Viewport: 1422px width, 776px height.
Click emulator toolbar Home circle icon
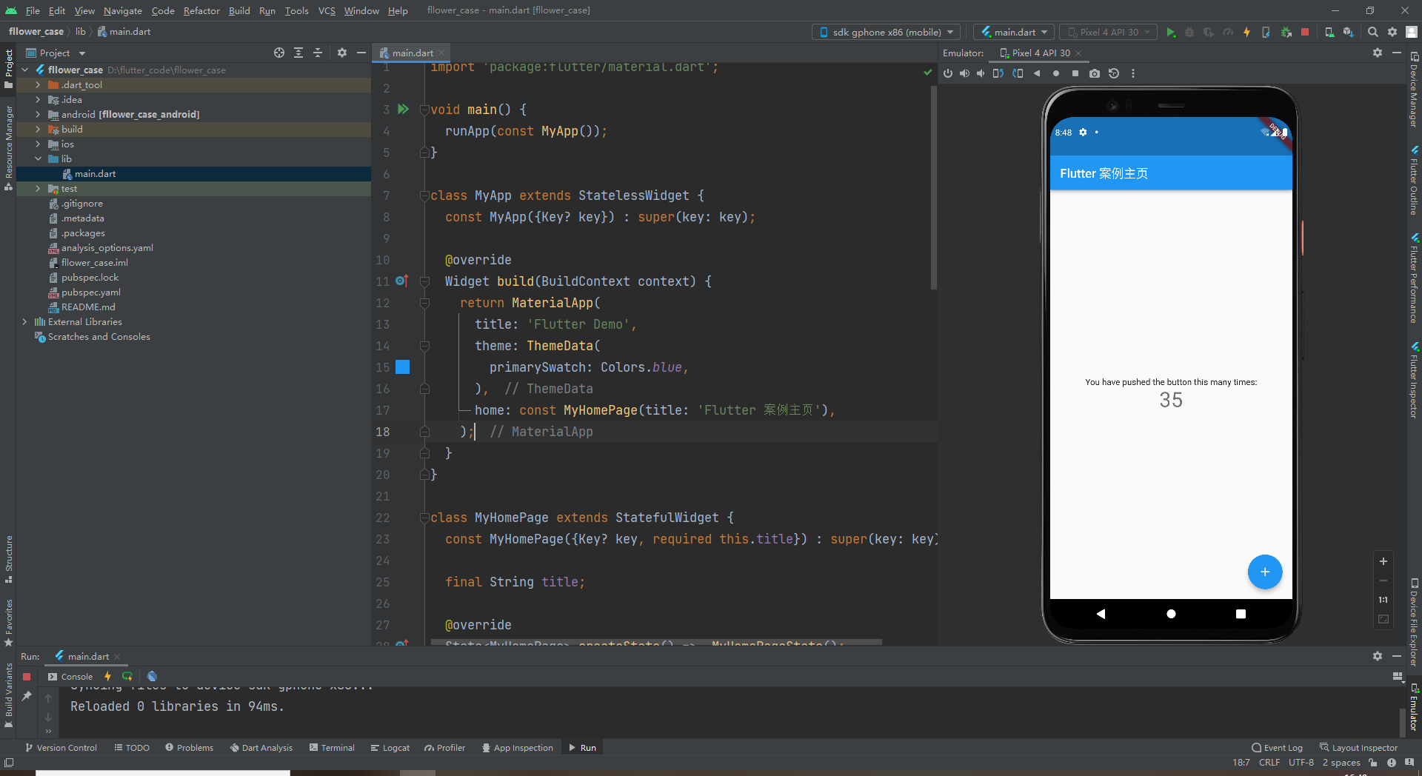click(x=1056, y=73)
